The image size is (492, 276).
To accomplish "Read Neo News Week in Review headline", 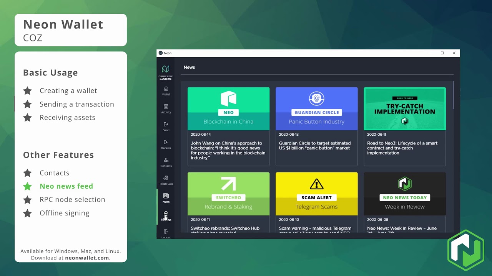I will pyautogui.click(x=402, y=229).
